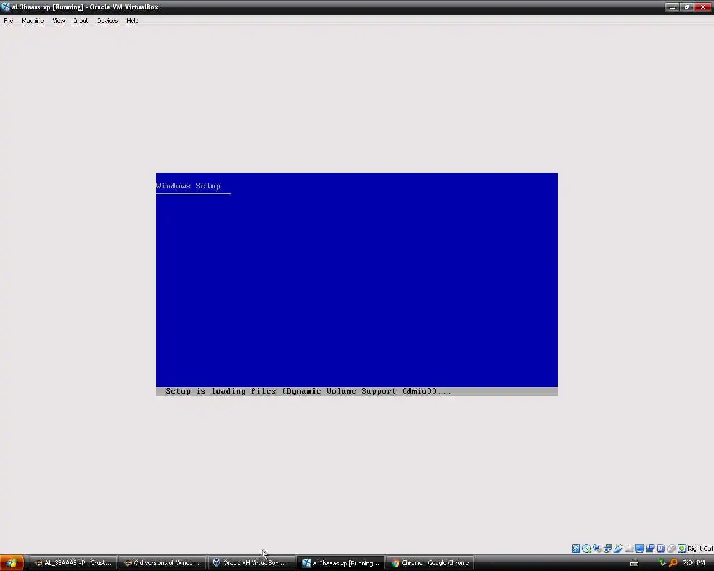Open the Help menu

click(132, 21)
